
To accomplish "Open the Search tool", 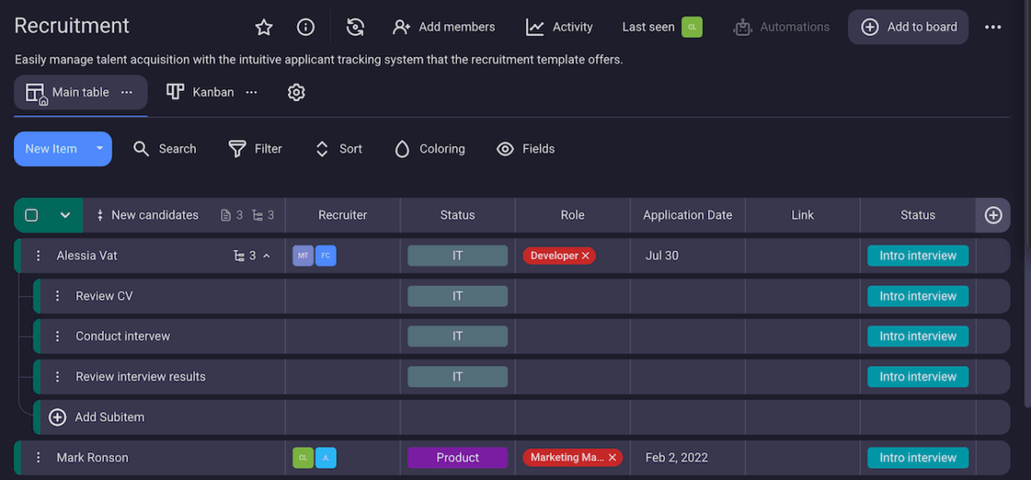I will [x=164, y=149].
